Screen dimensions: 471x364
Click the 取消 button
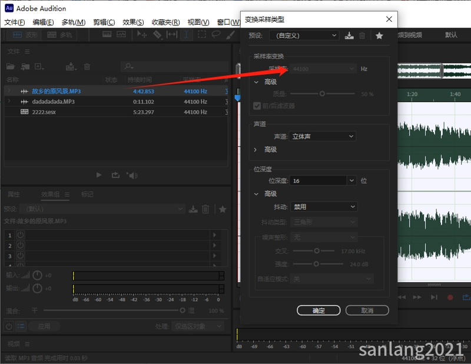(367, 310)
